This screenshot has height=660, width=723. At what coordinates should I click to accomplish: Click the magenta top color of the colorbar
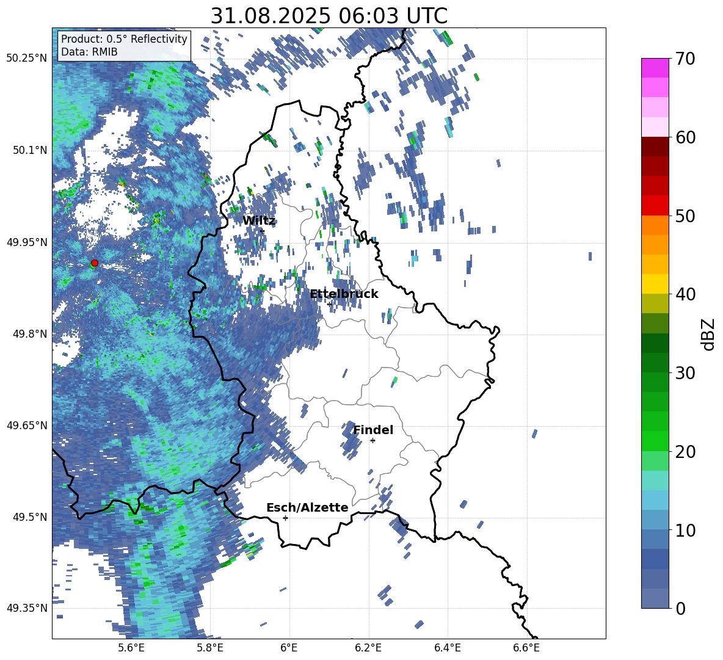coord(655,68)
